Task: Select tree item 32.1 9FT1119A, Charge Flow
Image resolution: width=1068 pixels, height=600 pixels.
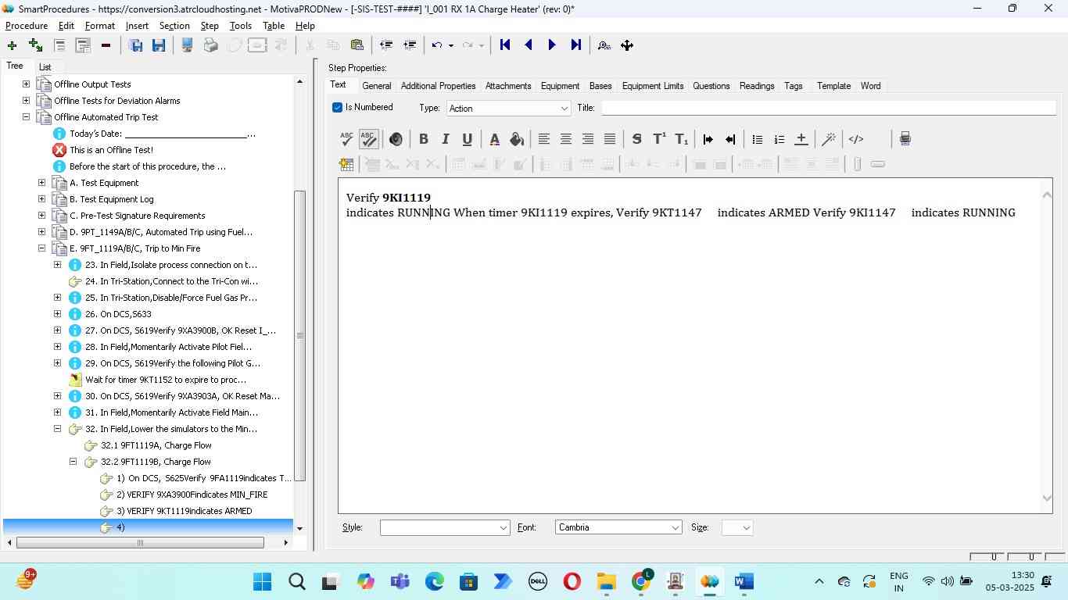Action: tap(156, 445)
